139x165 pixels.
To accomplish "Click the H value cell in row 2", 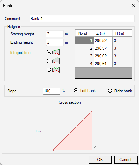I will [x=122, y=48].
